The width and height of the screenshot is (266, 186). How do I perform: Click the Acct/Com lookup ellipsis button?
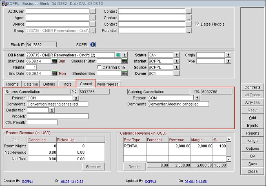[93, 11]
